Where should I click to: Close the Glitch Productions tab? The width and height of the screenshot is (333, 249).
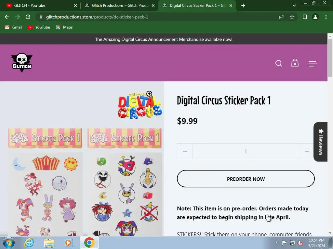153,6
